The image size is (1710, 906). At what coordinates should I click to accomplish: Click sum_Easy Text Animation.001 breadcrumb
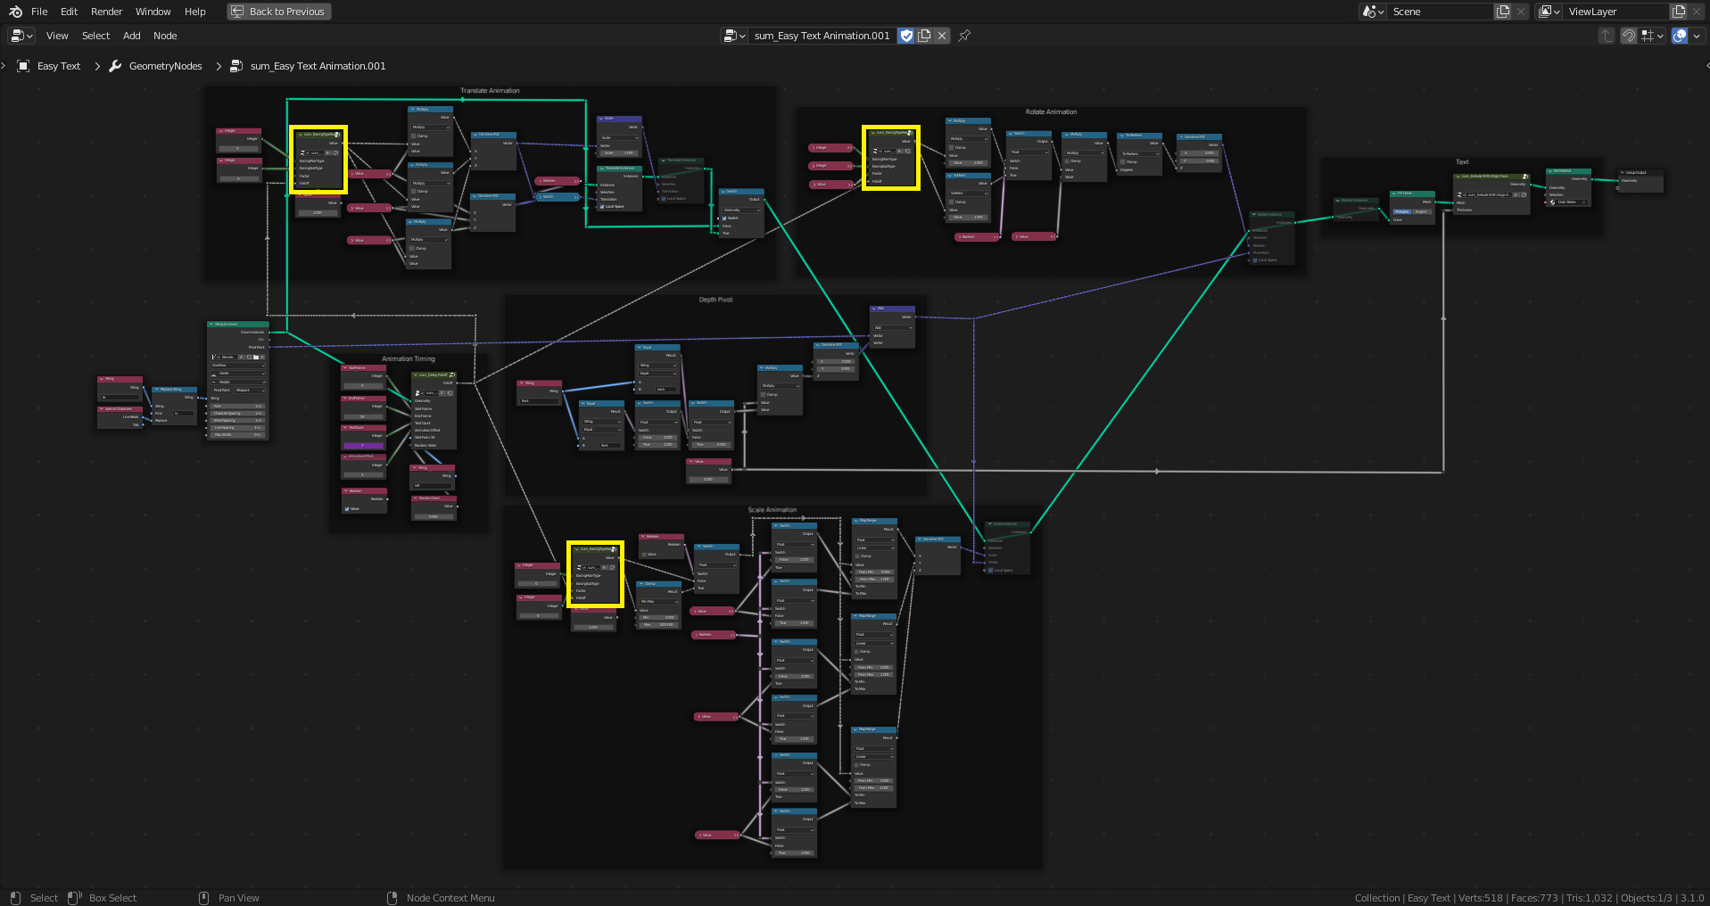(x=318, y=66)
